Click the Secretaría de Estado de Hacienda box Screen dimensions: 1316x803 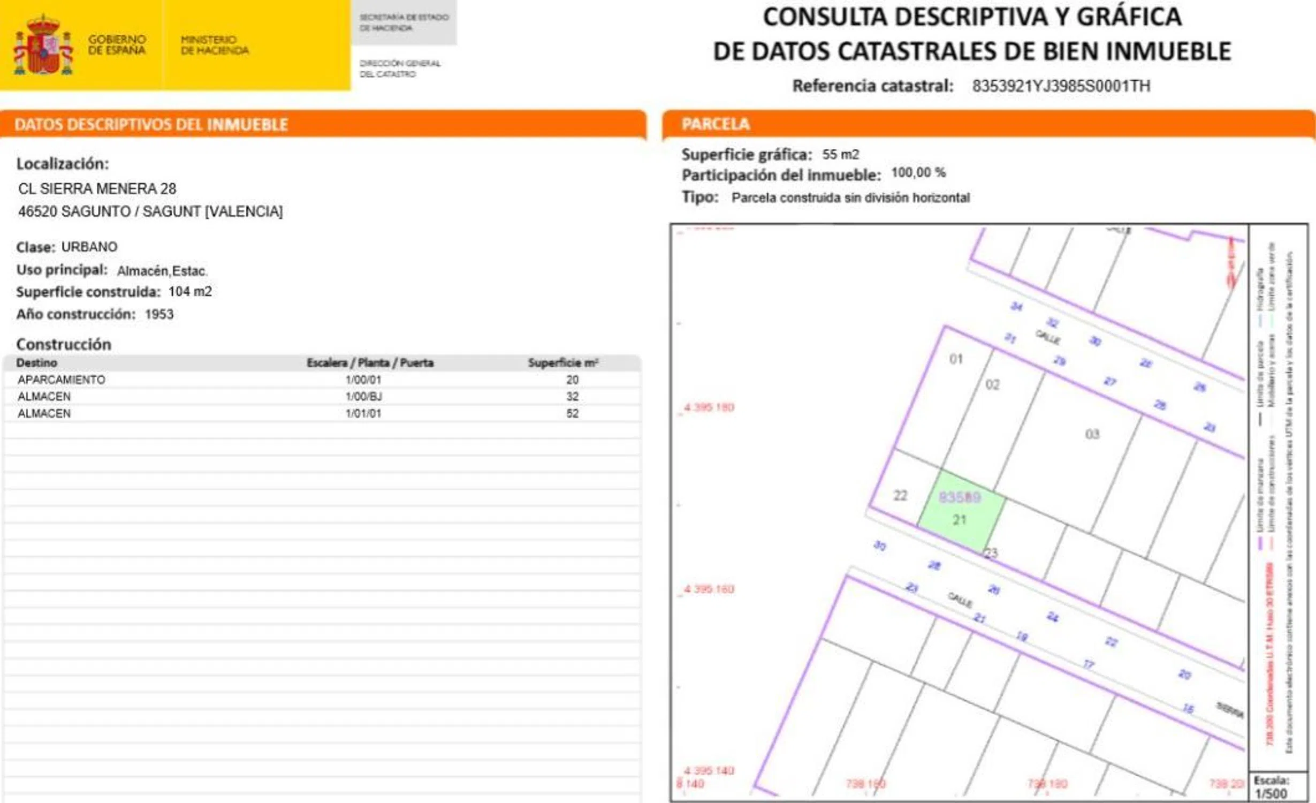coord(404,22)
